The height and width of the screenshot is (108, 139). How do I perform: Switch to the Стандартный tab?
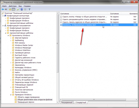click(81, 102)
